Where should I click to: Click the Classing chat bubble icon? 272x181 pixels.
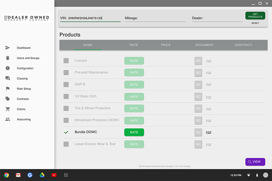click(7, 78)
